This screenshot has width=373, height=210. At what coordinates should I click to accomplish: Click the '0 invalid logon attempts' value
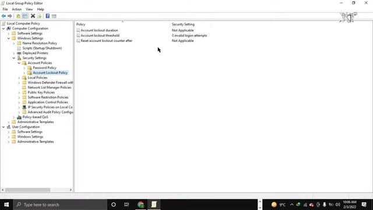click(x=189, y=36)
